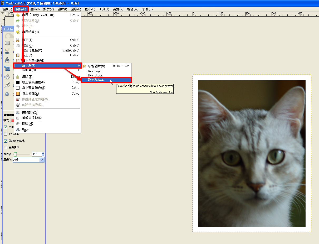The width and height of the screenshot is (319, 244).
Task: Click the 新增圖片 new image icon in submenu
Action: tap(85, 66)
